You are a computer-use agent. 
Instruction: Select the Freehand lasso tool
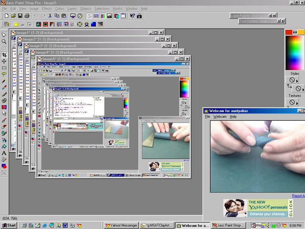(x=4, y=74)
